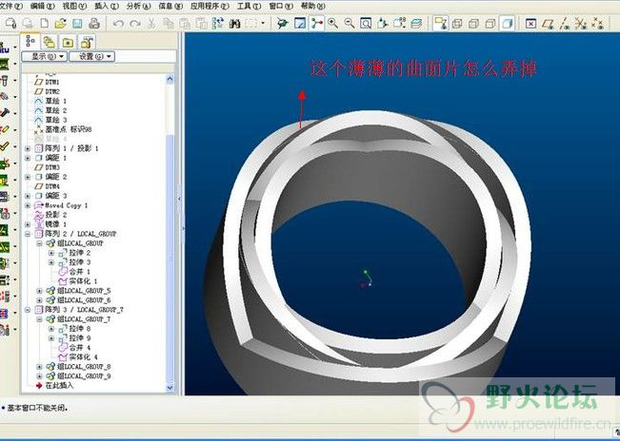This screenshot has height=441, width=620.
Task: Click the Regenerate model icon
Action: pos(218,23)
